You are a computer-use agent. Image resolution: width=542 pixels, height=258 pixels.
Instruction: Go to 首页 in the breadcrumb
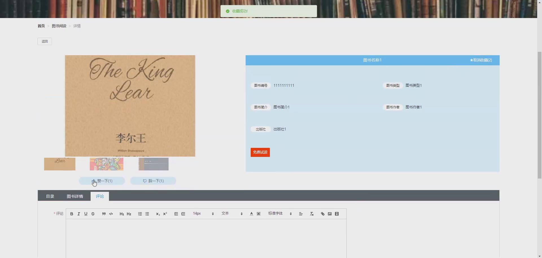41,26
